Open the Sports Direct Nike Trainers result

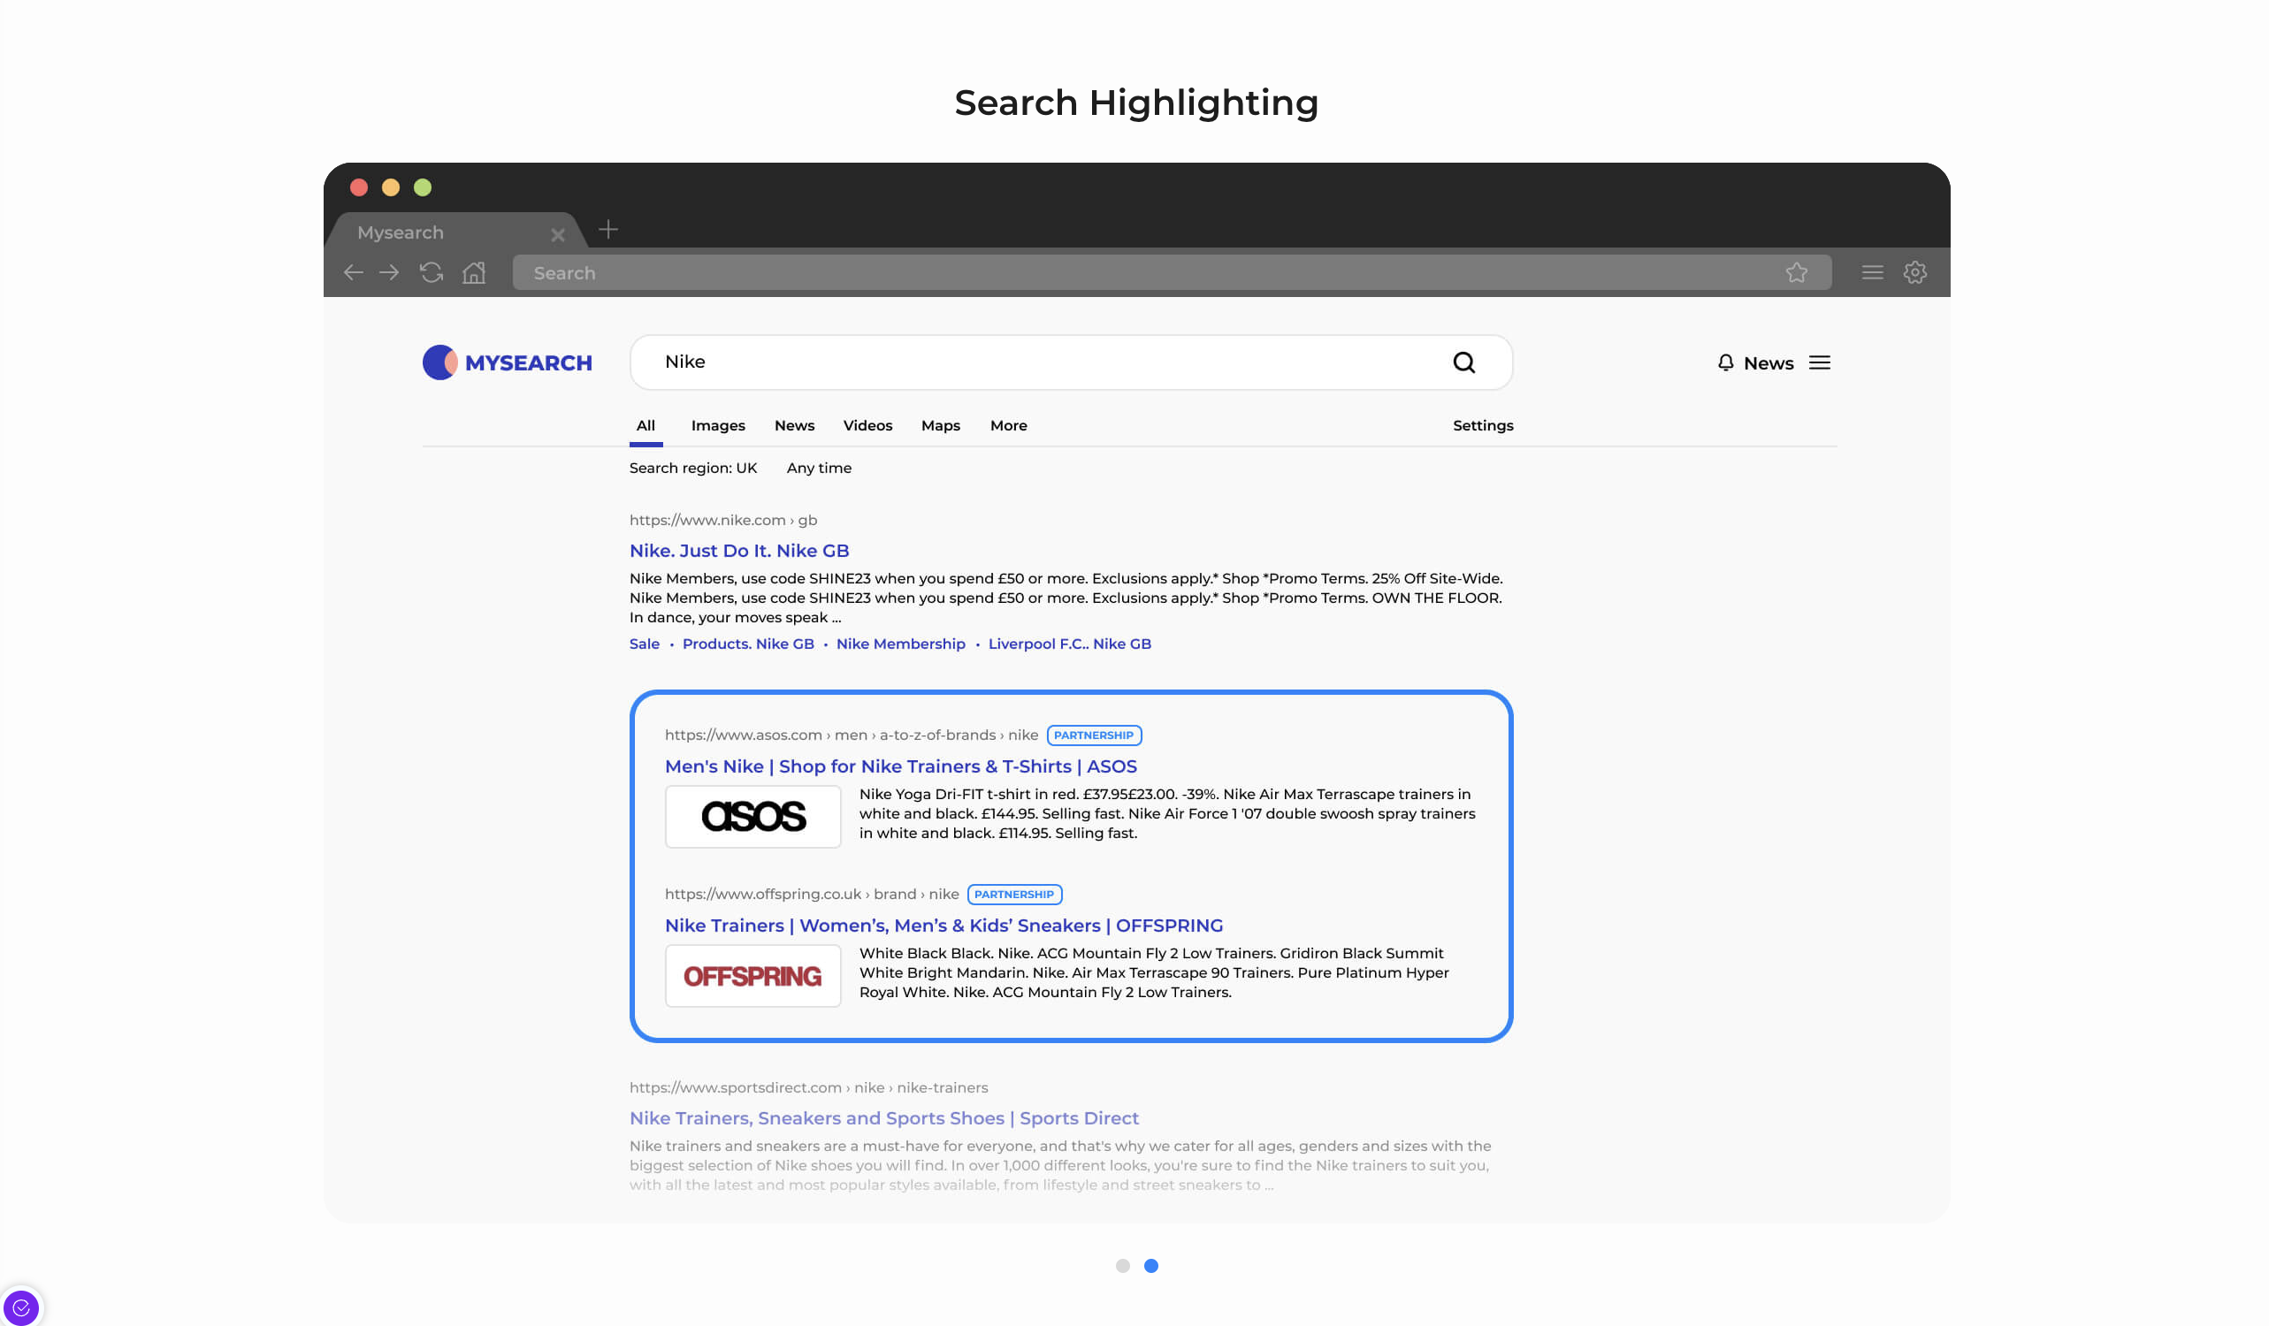(883, 1118)
